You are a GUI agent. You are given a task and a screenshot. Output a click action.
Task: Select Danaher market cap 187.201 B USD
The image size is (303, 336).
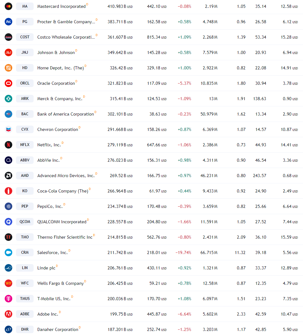click(x=120, y=330)
